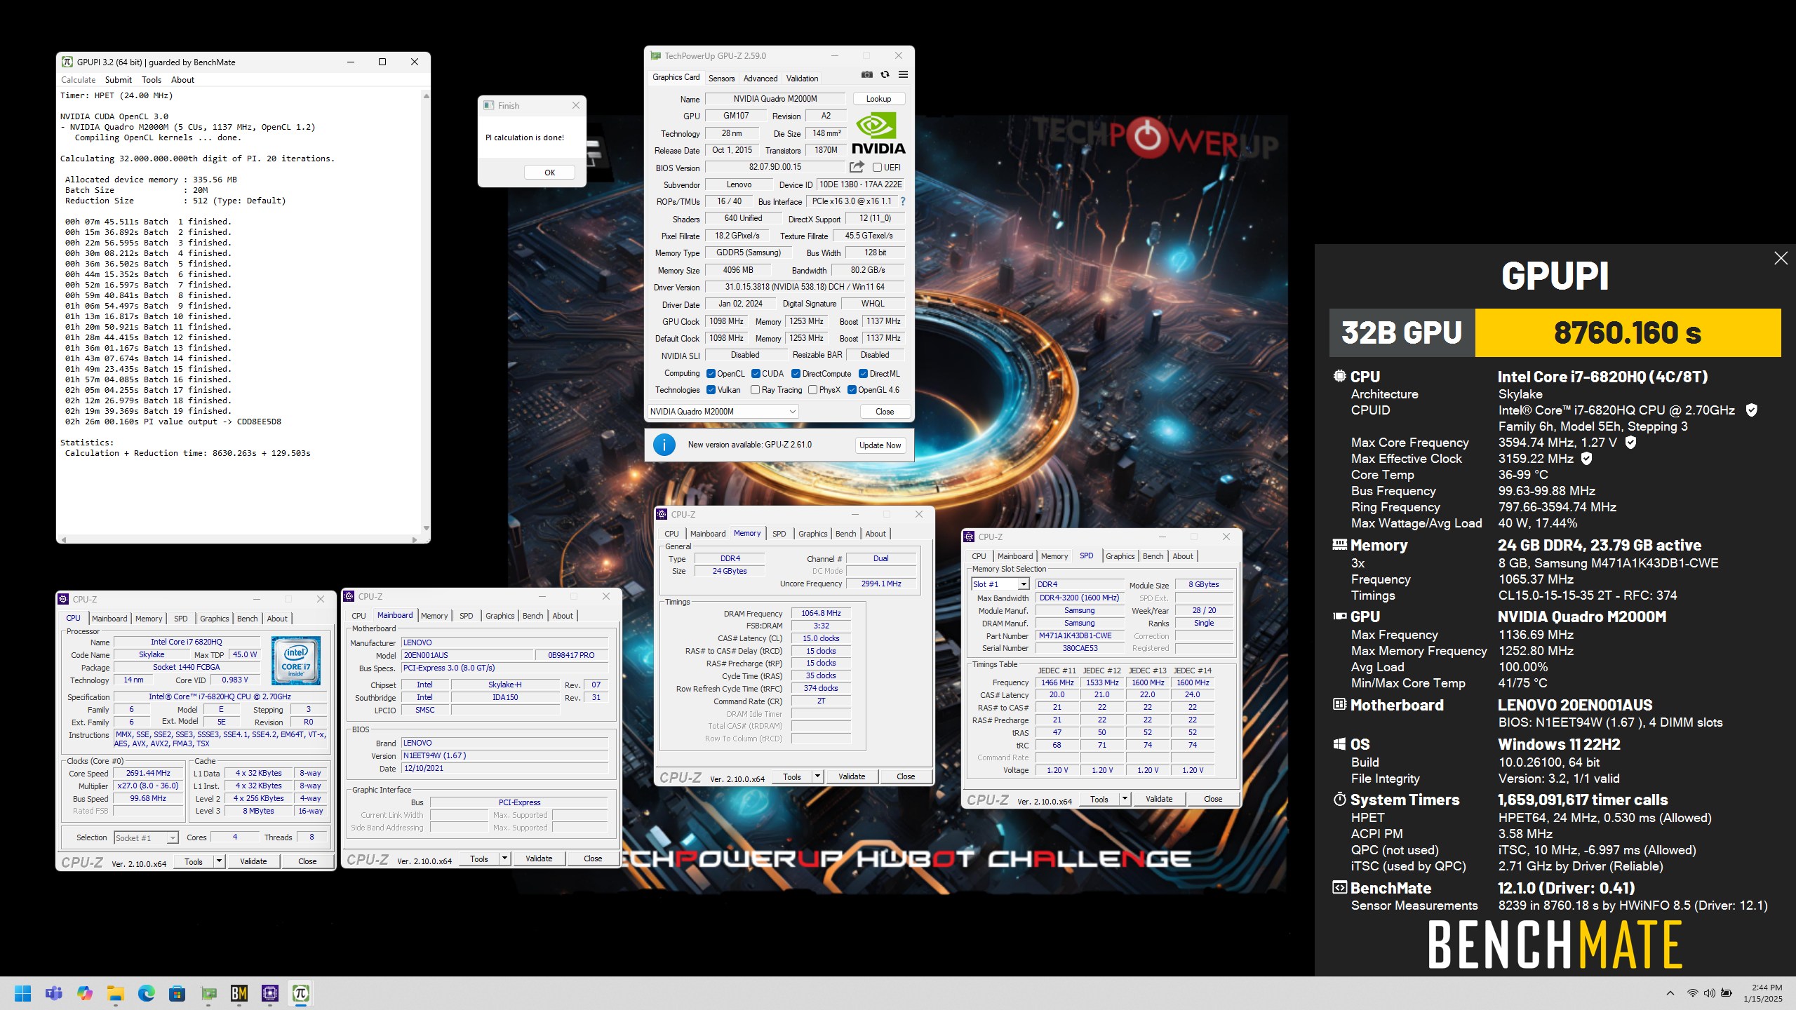Click the Lookup button in GPU-Z
This screenshot has height=1010, width=1796.
pyautogui.click(x=878, y=99)
